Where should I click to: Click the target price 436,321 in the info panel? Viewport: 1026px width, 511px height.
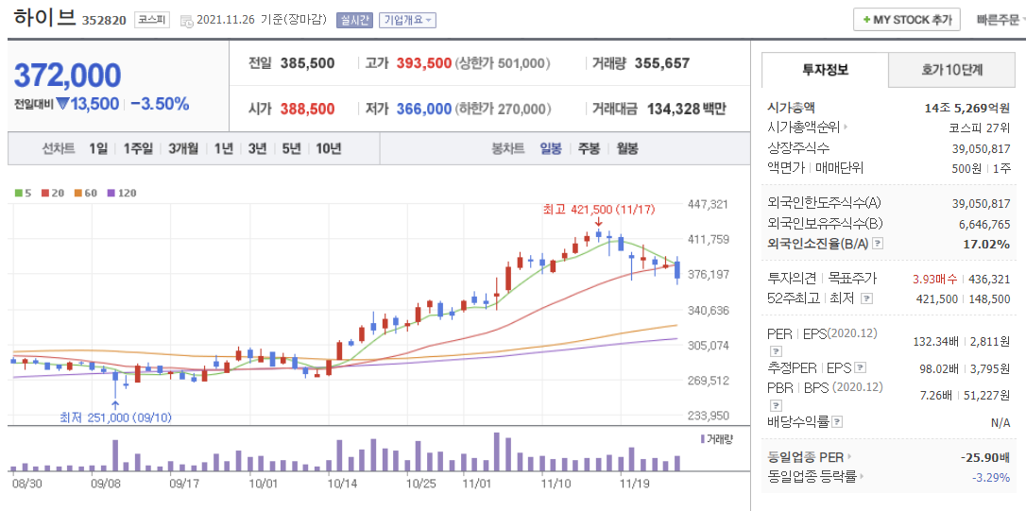989,280
